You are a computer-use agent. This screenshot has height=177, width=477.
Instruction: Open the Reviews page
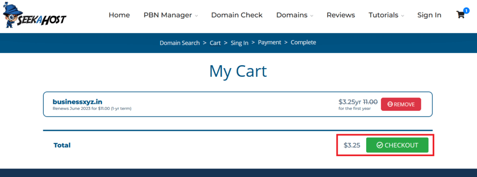pos(341,15)
